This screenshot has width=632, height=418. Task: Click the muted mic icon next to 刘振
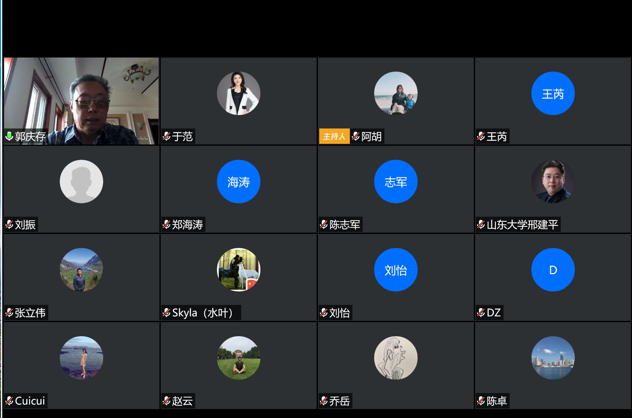coord(9,225)
